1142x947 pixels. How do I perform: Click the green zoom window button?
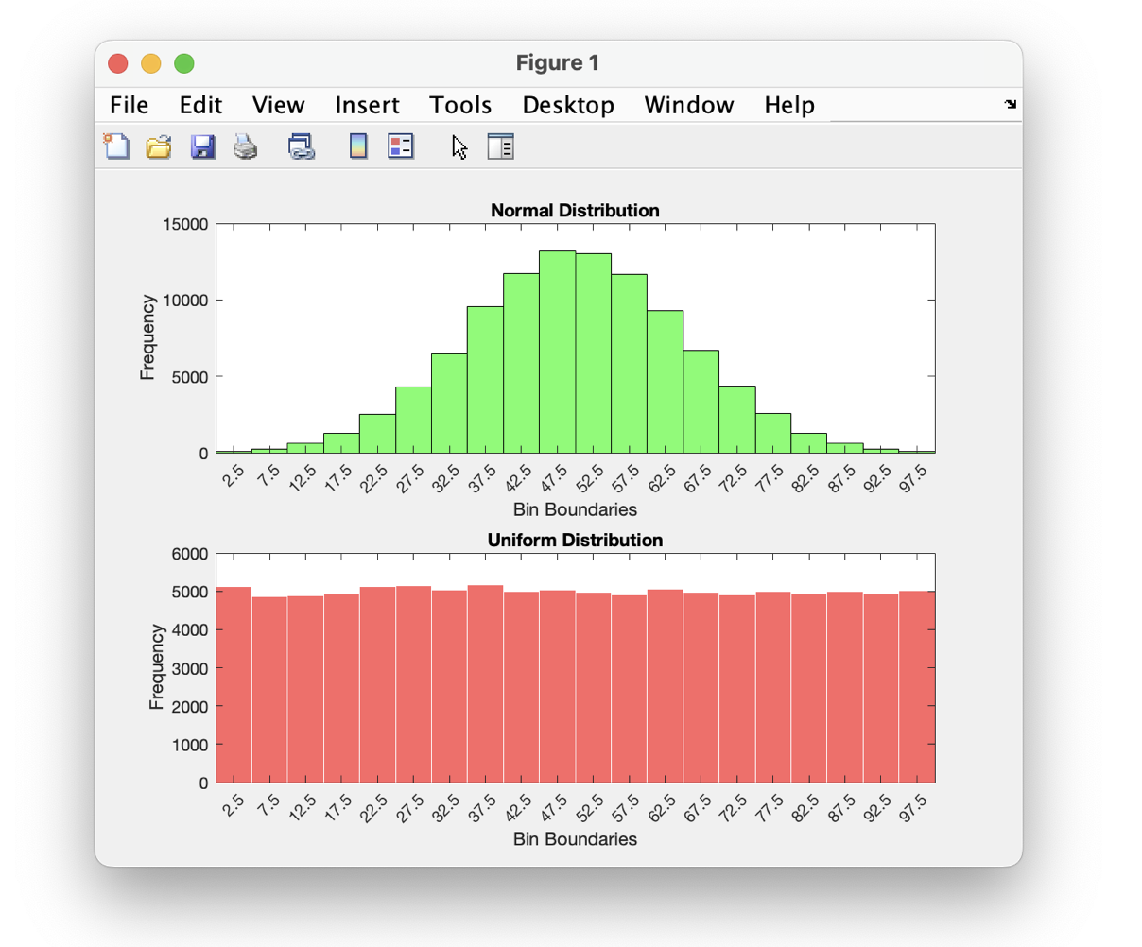click(183, 61)
